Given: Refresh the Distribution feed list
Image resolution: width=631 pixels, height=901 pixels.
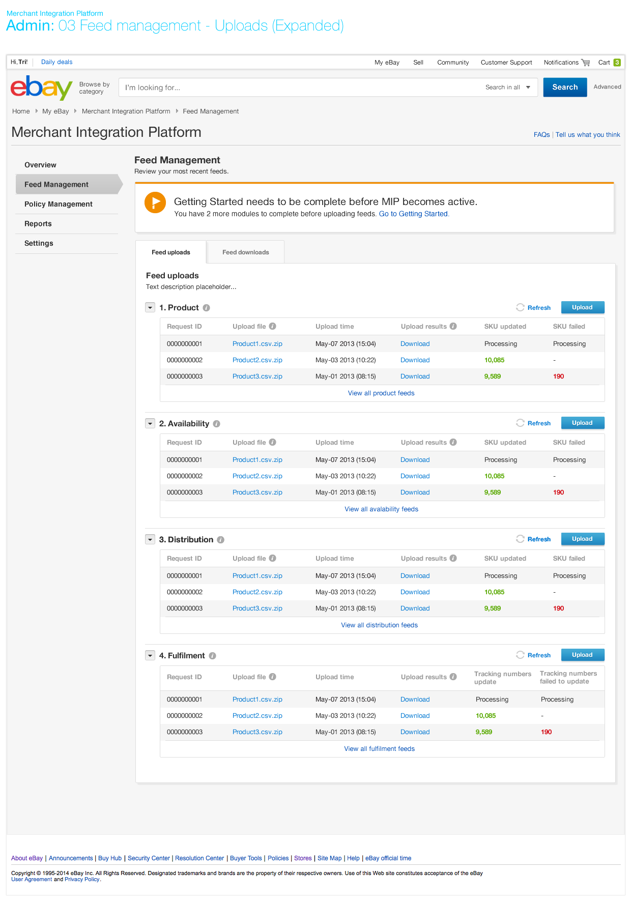Looking at the screenshot, I should click(533, 539).
